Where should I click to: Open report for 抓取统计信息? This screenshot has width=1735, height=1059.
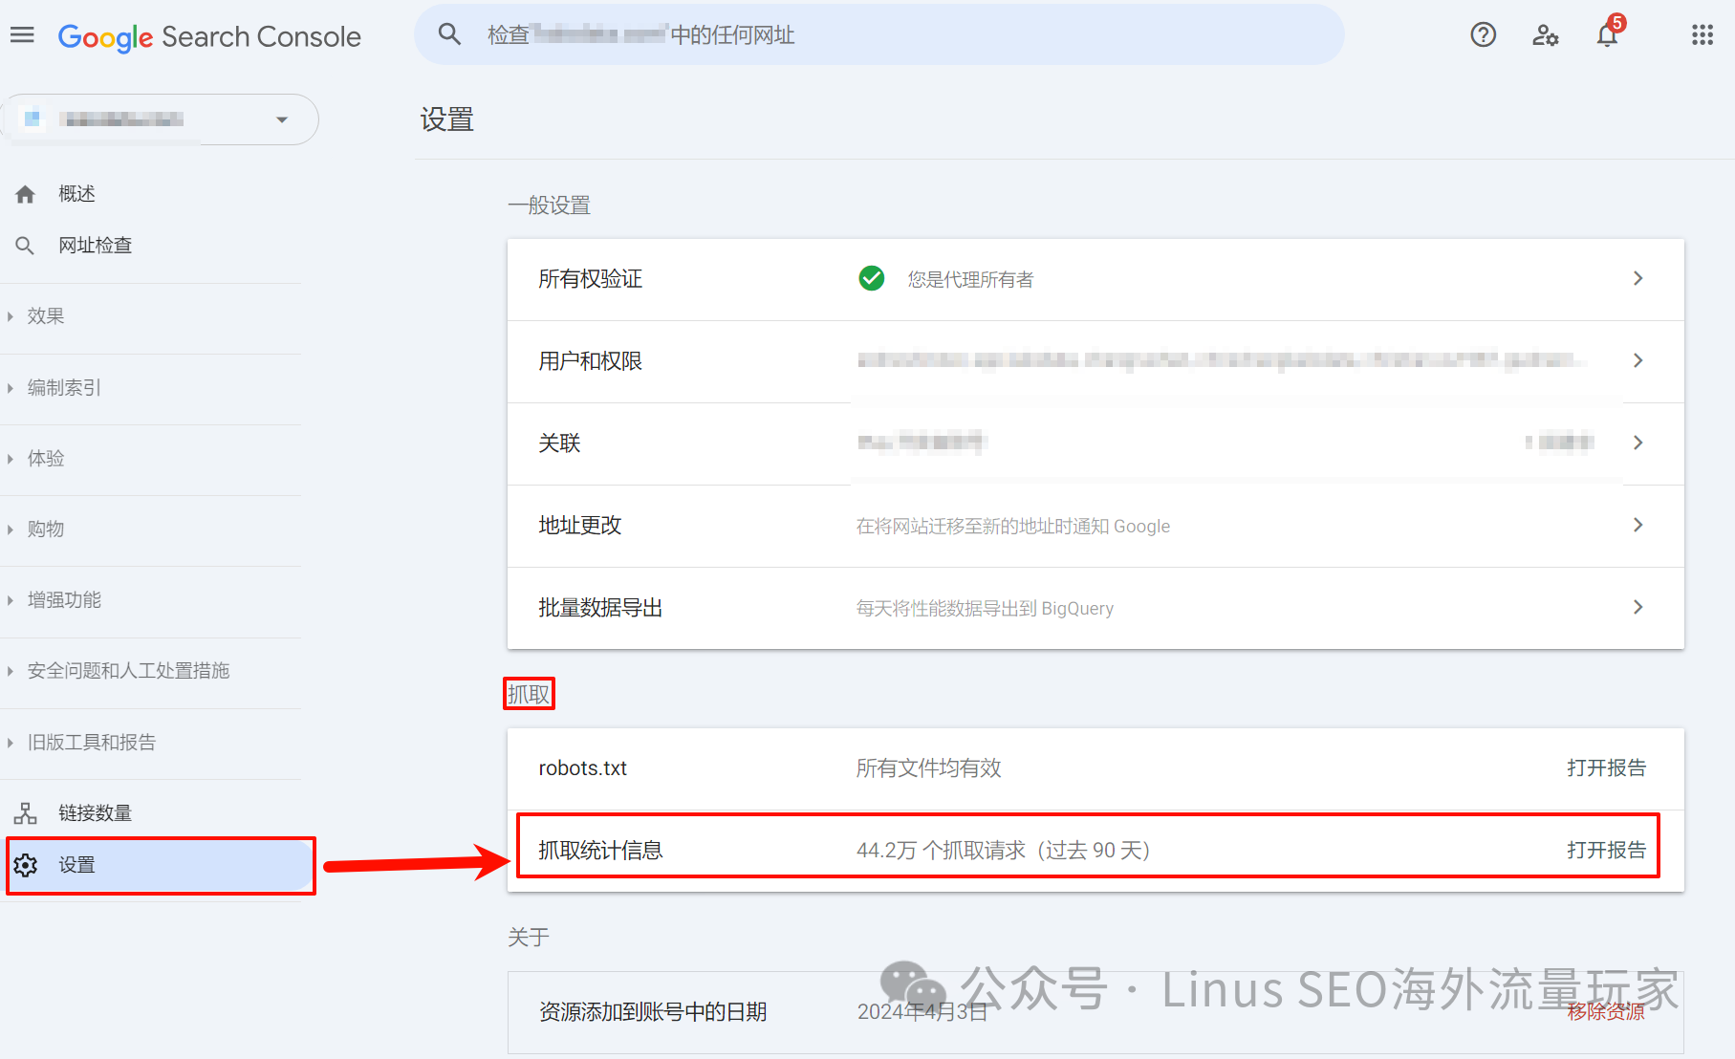1606,851
